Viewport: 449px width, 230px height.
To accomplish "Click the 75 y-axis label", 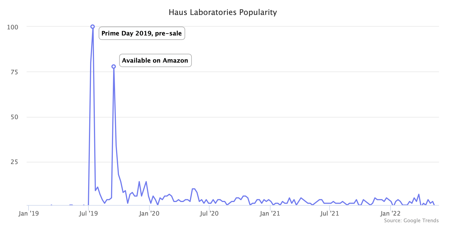I will tap(14, 72).
